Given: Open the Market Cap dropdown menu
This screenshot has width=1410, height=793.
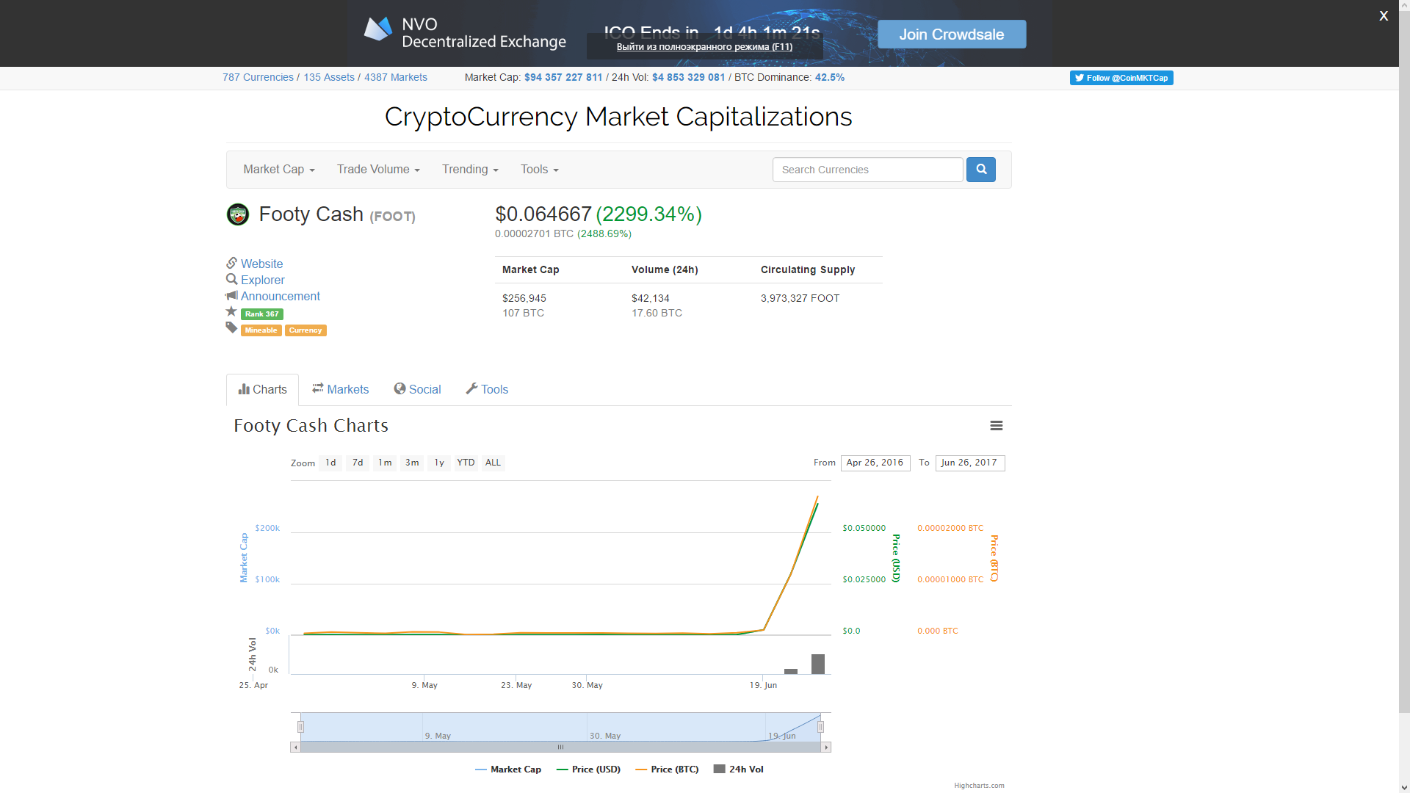Looking at the screenshot, I should [x=279, y=170].
